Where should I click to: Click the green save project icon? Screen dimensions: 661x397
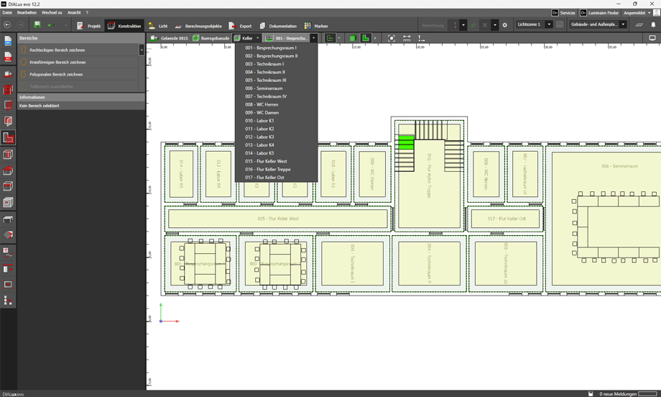coord(37,25)
